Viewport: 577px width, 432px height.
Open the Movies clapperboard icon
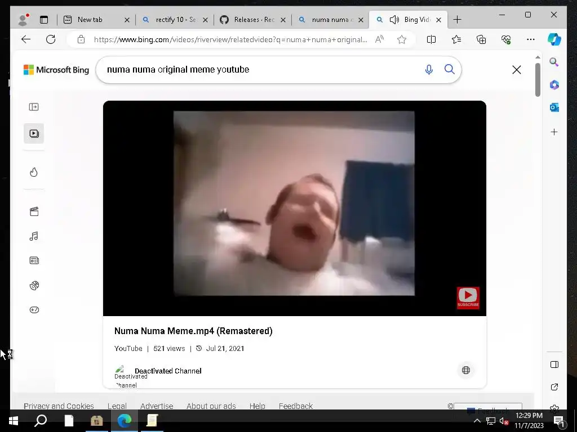click(34, 211)
